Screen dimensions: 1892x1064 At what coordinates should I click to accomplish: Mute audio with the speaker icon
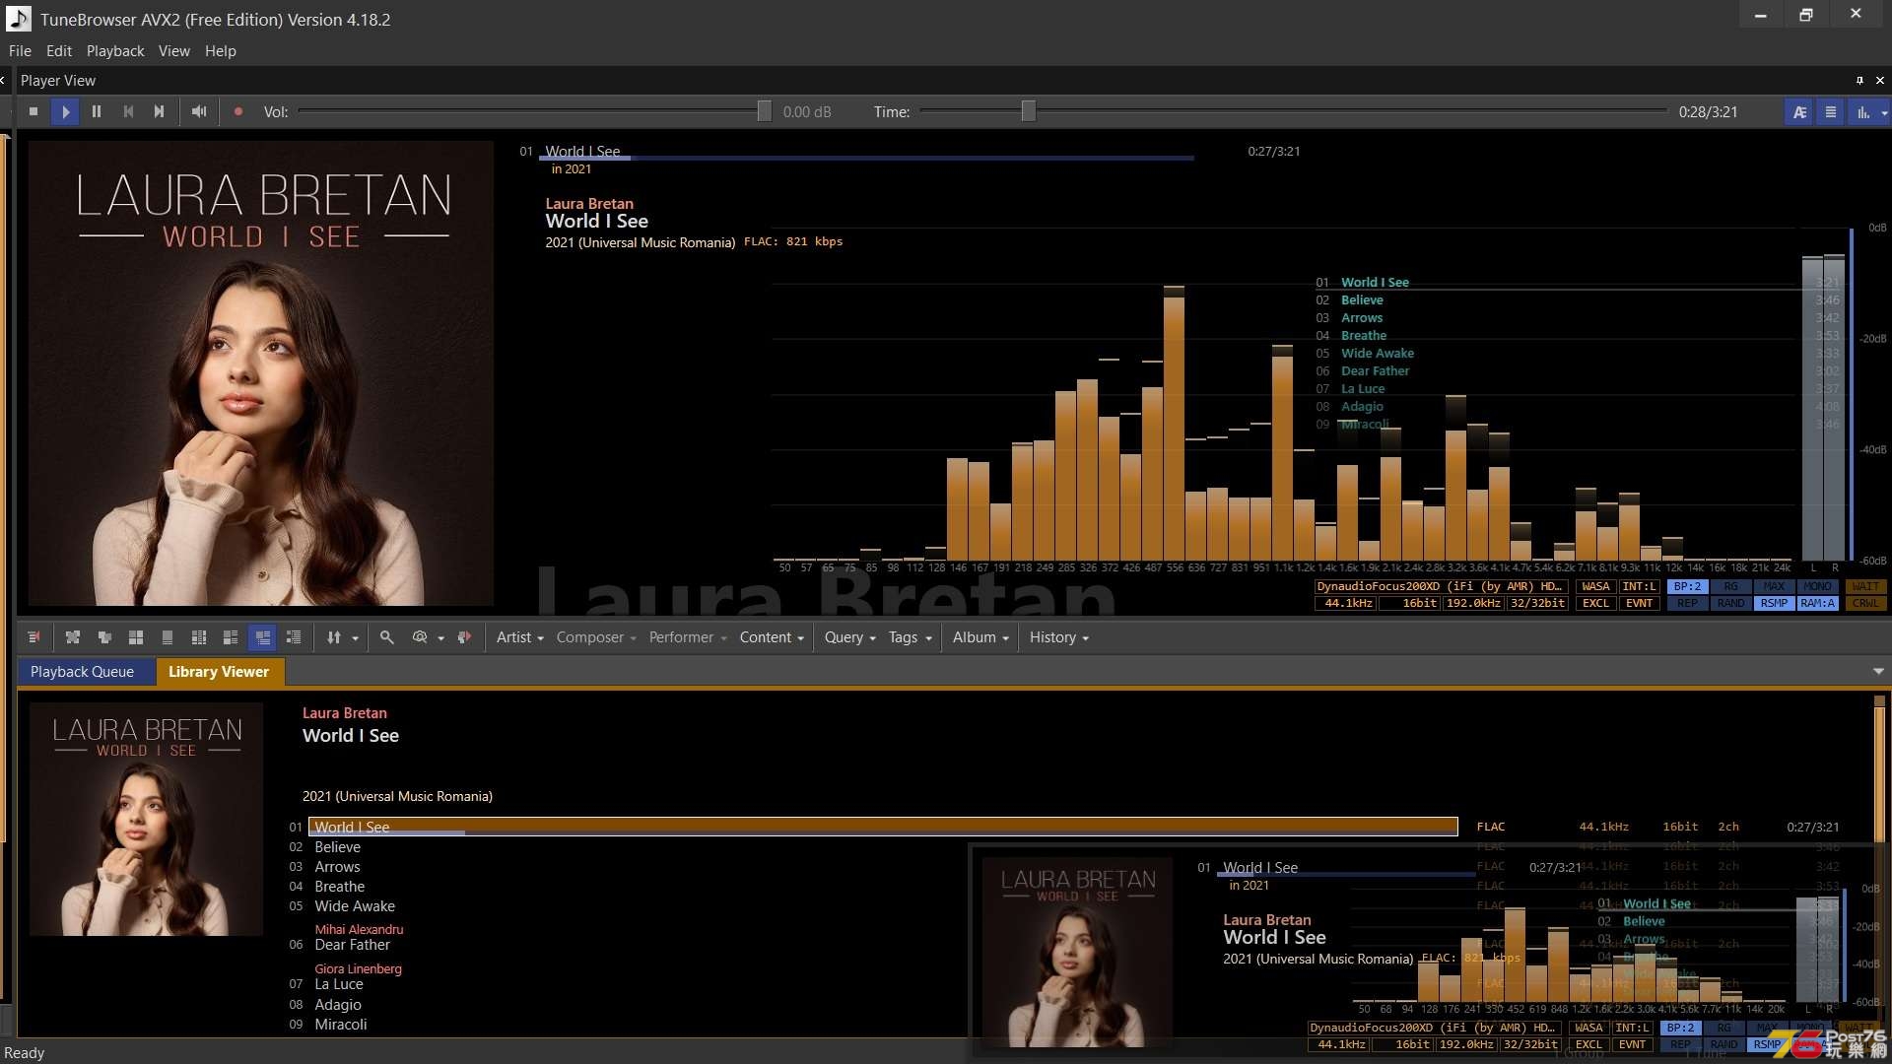[199, 111]
